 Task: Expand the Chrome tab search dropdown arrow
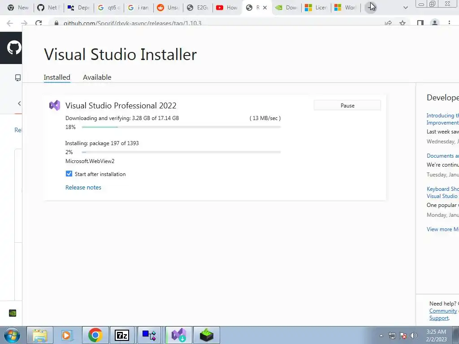pyautogui.click(x=405, y=8)
